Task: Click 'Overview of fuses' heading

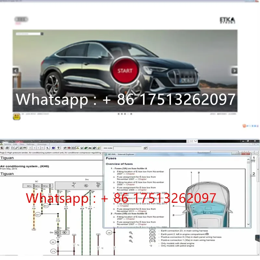Action: point(119,164)
